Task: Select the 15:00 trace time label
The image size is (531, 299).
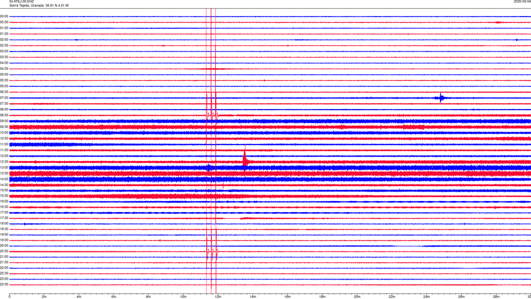Action: [x=4, y=190]
